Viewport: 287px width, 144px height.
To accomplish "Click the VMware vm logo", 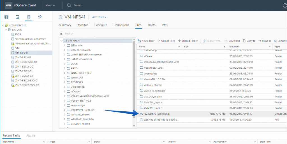I will (8, 5).
